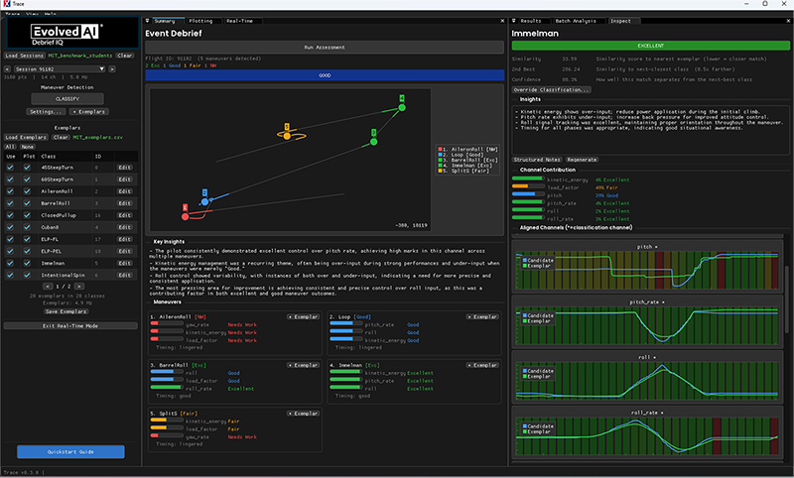This screenshot has width=794, height=478.
Task: Open the Session 91182 dropdown
Action: [x=60, y=68]
